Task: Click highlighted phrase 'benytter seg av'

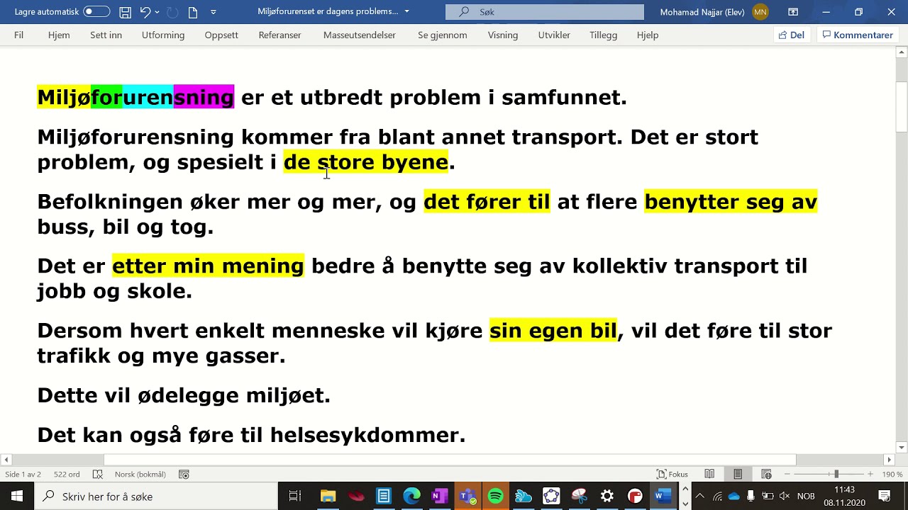Action: [731, 202]
